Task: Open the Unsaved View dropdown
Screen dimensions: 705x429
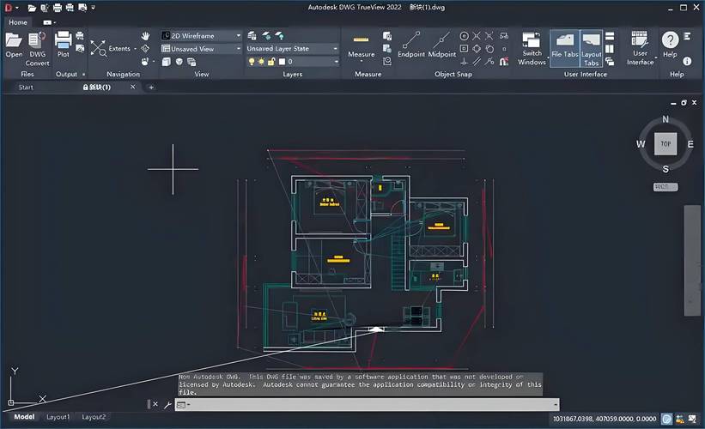Action: pos(201,49)
